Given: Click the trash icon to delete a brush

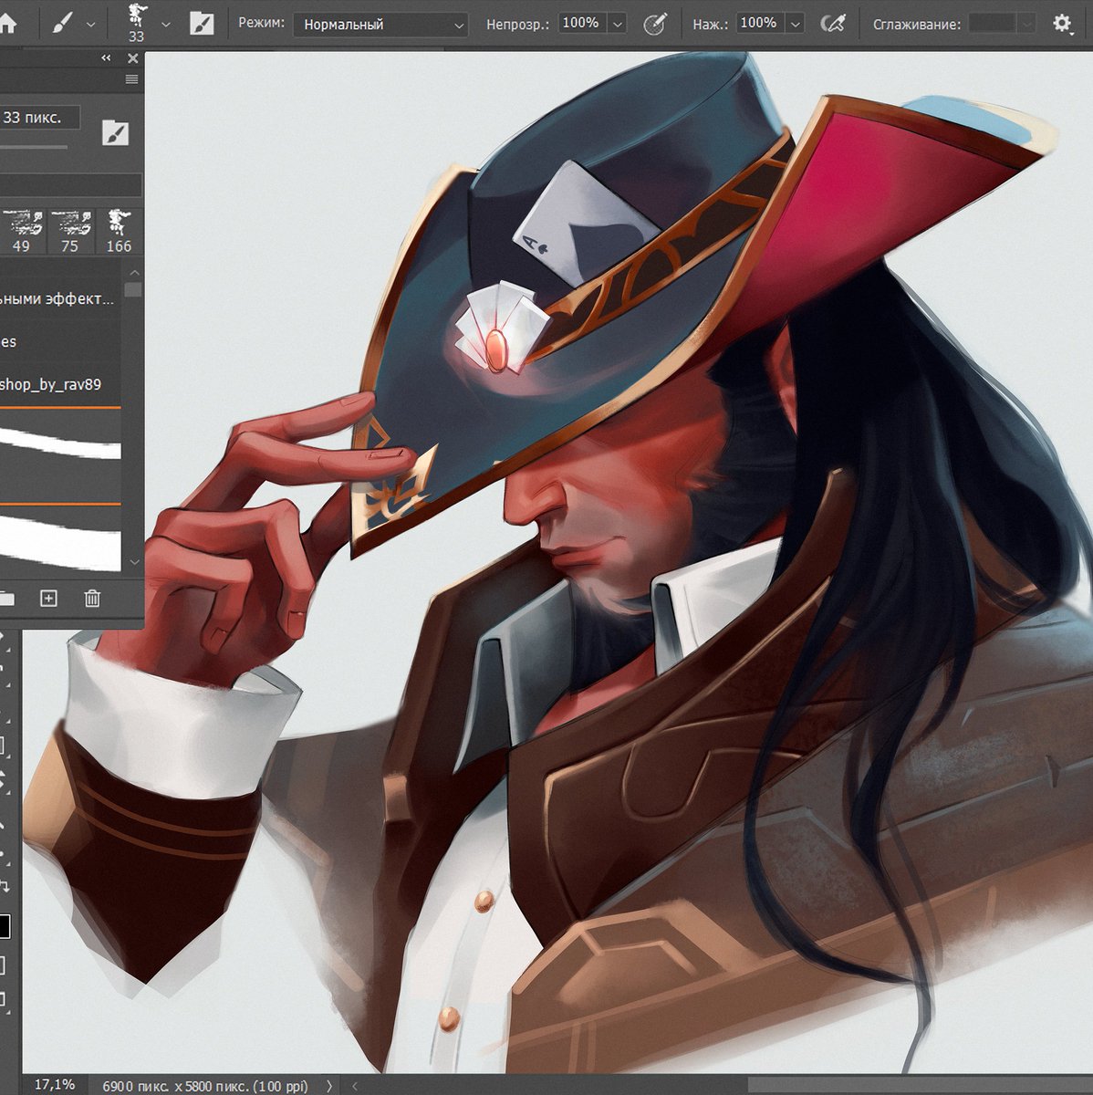Looking at the screenshot, I should [91, 599].
